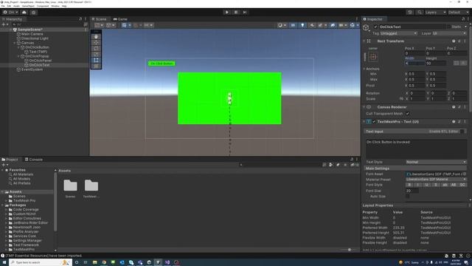This screenshot has width=472, height=266.
Task: Toggle OnClickText active checkbox in Inspector
Action: pyautogui.click(x=375, y=27)
